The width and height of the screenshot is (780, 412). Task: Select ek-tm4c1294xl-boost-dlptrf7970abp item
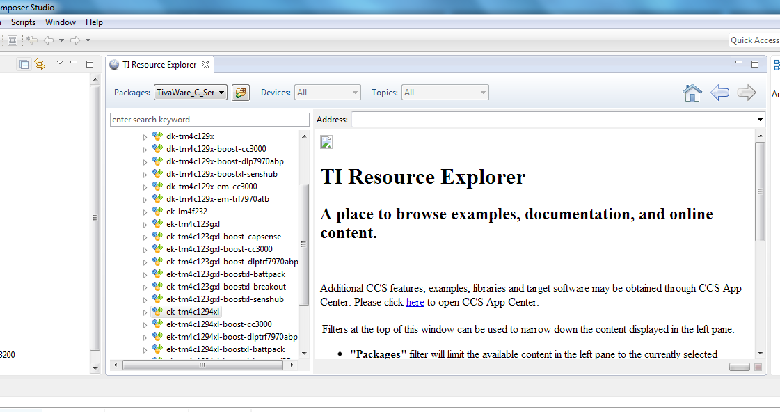click(232, 337)
